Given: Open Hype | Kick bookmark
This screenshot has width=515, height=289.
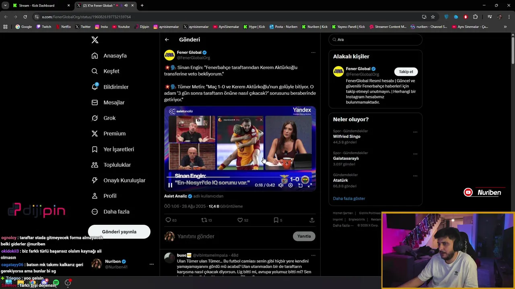Looking at the screenshot, I should (x=254, y=27).
